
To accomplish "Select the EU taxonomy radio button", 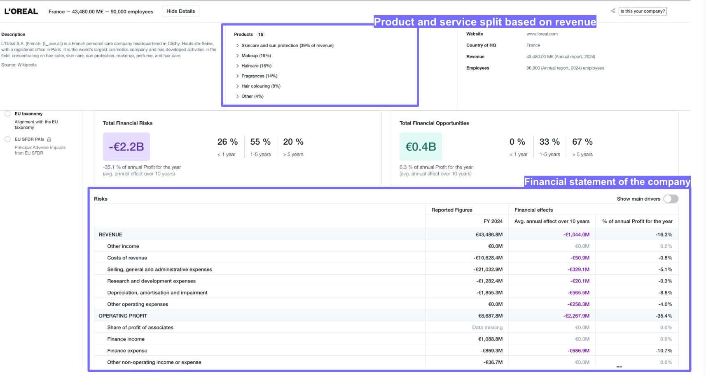I will click(7, 114).
